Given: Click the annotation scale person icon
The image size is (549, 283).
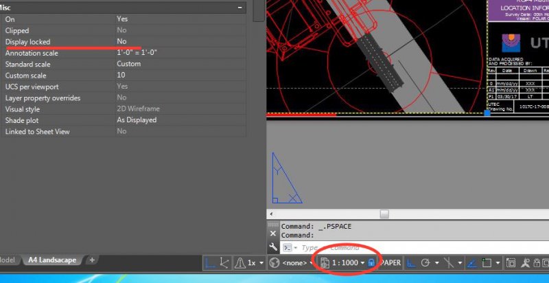Looking at the screenshot, I should [525, 262].
